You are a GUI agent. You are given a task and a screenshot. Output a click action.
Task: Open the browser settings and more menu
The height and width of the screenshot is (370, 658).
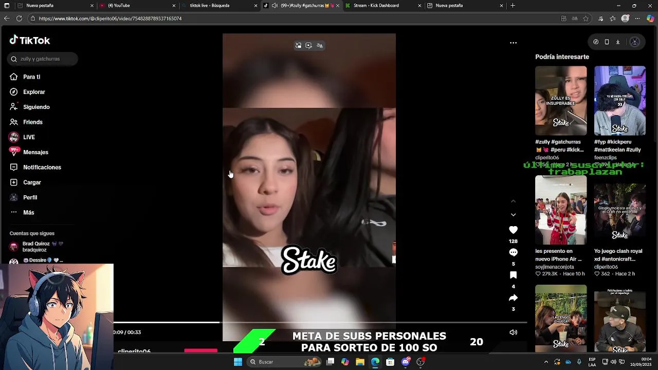637,18
